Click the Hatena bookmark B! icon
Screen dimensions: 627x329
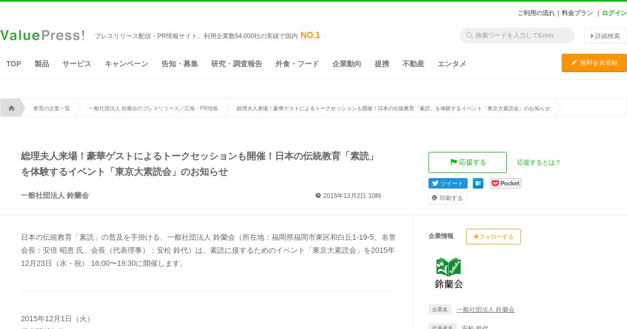[478, 183]
